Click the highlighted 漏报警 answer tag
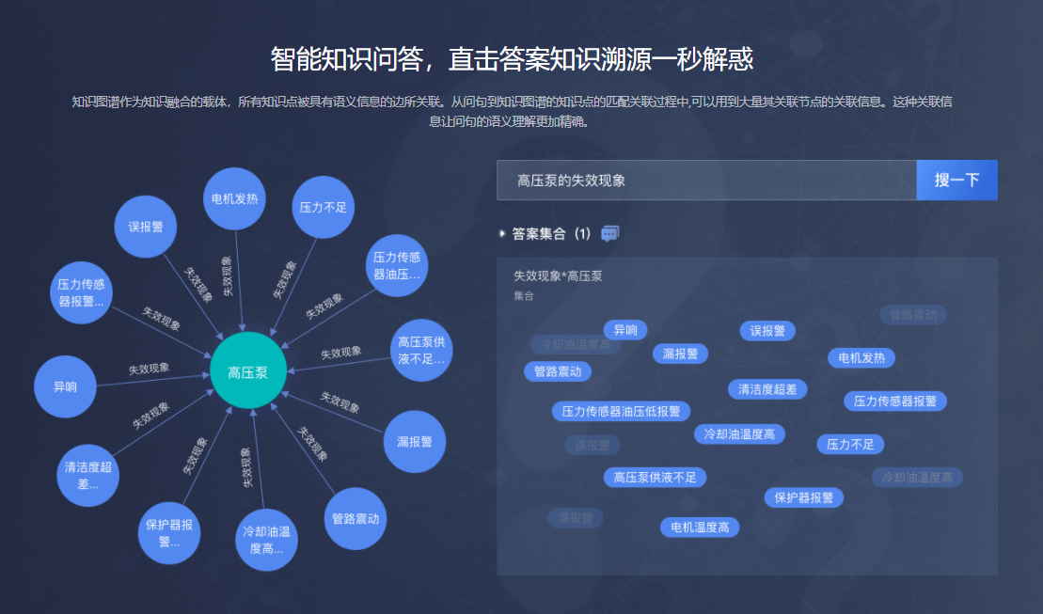The image size is (1043, 614). (680, 354)
